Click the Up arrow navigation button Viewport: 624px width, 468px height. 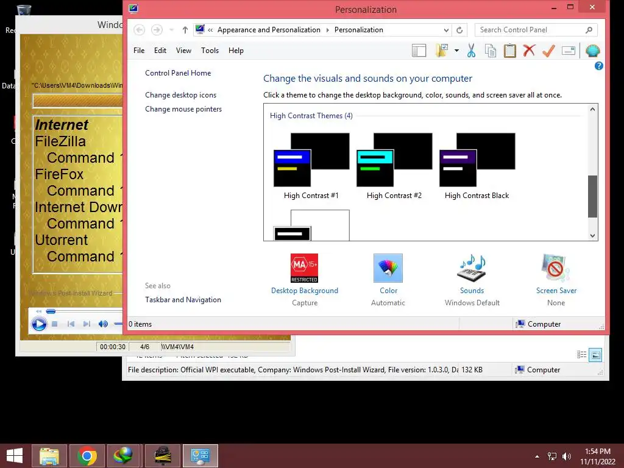point(185,30)
